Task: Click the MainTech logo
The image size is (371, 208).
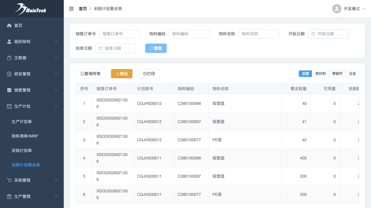Action: click(x=31, y=9)
